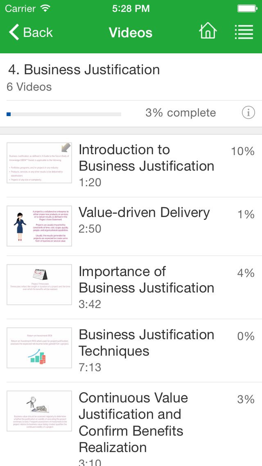Open Importance of Business Justification thumbnail
Image resolution: width=262 pixels, height=466 pixels.
click(x=39, y=284)
